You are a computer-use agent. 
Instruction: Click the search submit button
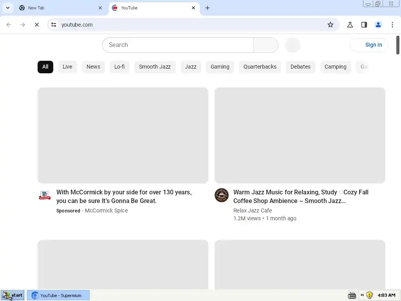[x=266, y=45]
